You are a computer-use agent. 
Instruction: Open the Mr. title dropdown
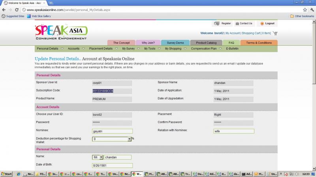click(101, 157)
